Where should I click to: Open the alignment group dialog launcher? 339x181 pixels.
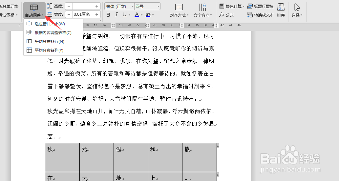pyautogui.click(x=213, y=21)
